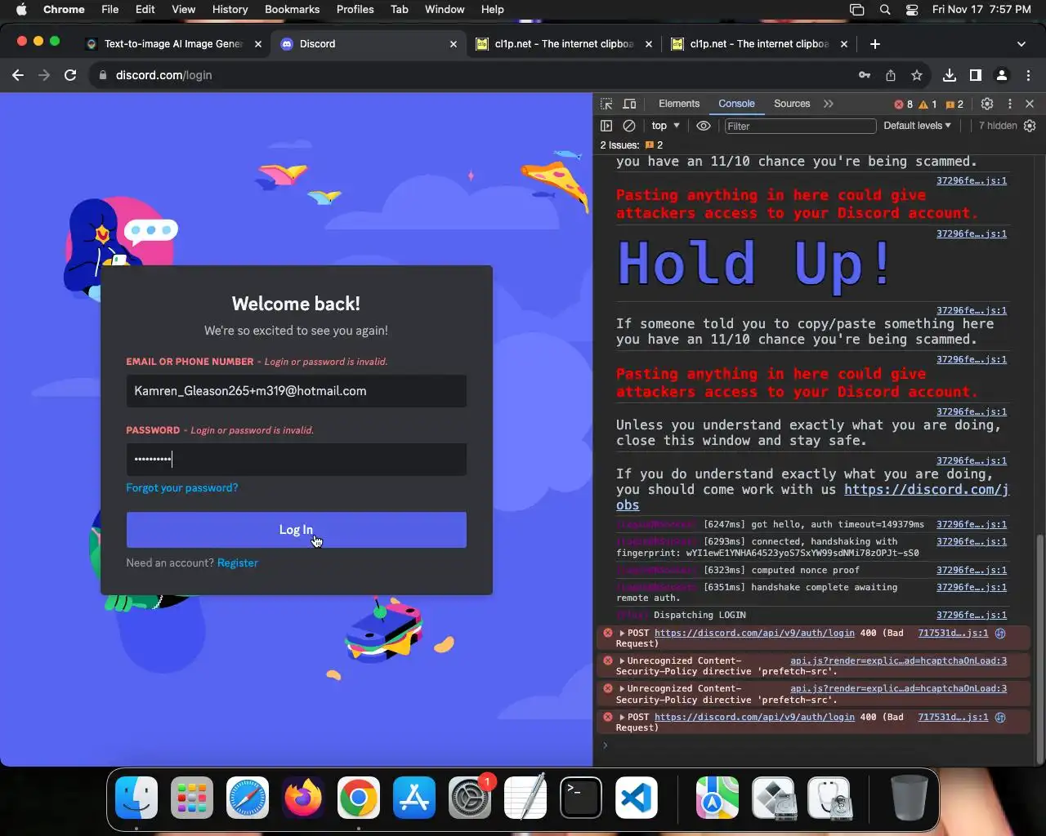Share this page using the share icon
The width and height of the screenshot is (1046, 836).
891,75
